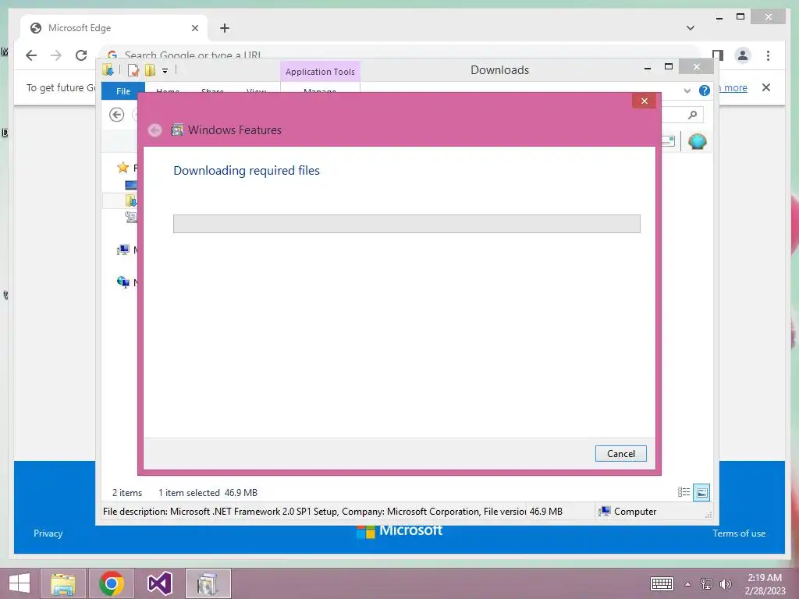Screen dimensions: 799x599
Task: Open the 'more' link in notification bar
Action: pos(735,87)
